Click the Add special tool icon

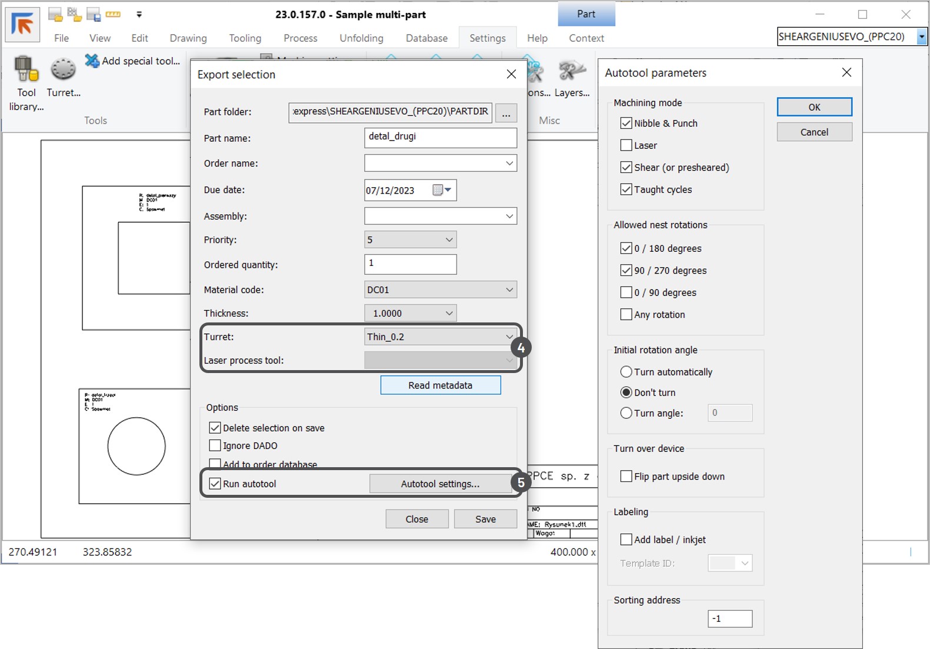[x=92, y=61]
